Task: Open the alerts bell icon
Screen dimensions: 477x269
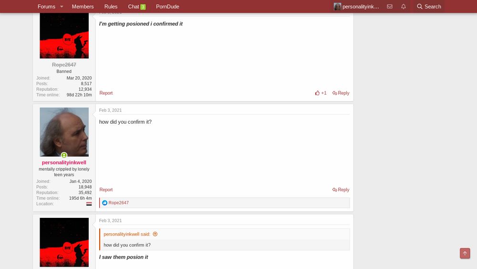Action: coord(404,6)
